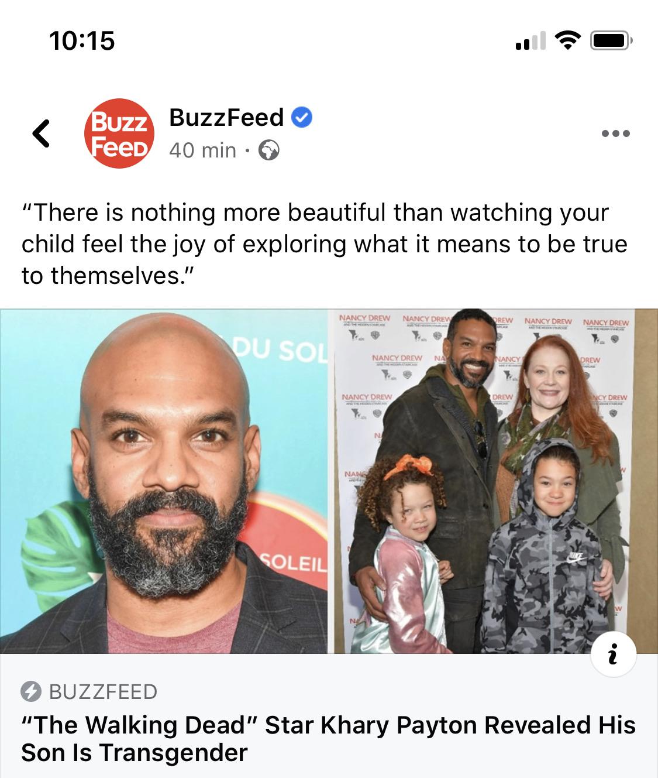The height and width of the screenshot is (778, 658).
Task: Open the three-dot post options menu
Action: 616,133
